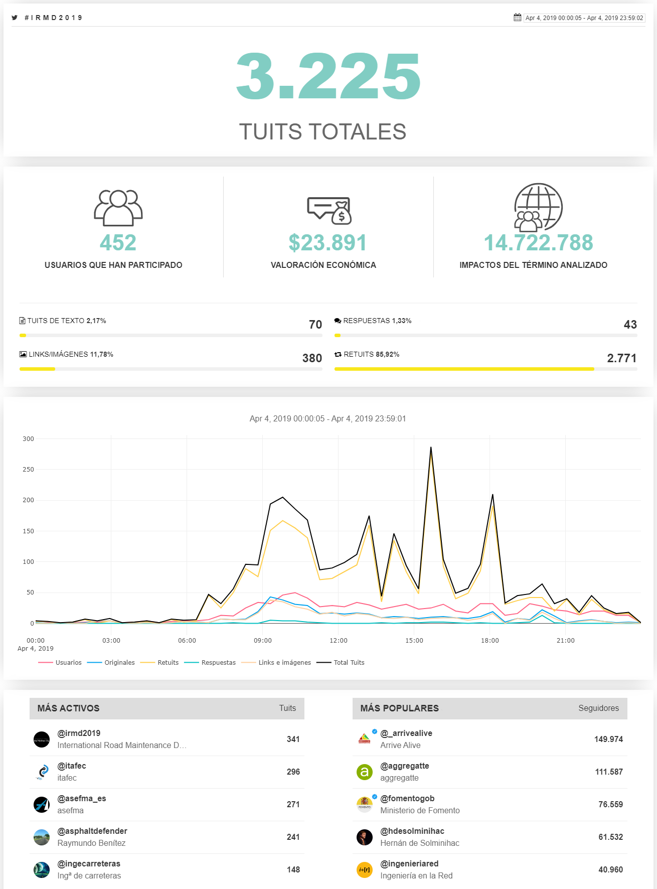Click the #IRMD2019 hashtag title
Image resolution: width=657 pixels, height=889 pixels.
point(53,18)
